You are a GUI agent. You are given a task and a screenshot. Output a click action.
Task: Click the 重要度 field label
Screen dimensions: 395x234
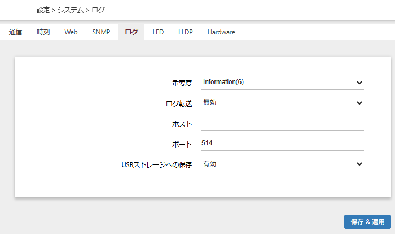coord(182,83)
